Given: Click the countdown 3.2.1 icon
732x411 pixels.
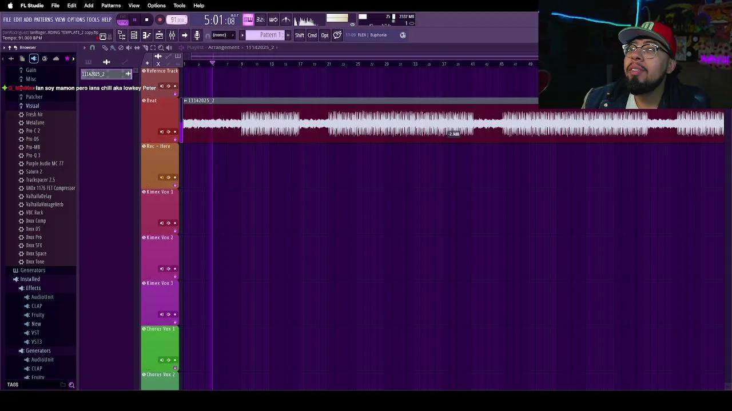Looking at the screenshot, I should pyautogui.click(x=260, y=20).
